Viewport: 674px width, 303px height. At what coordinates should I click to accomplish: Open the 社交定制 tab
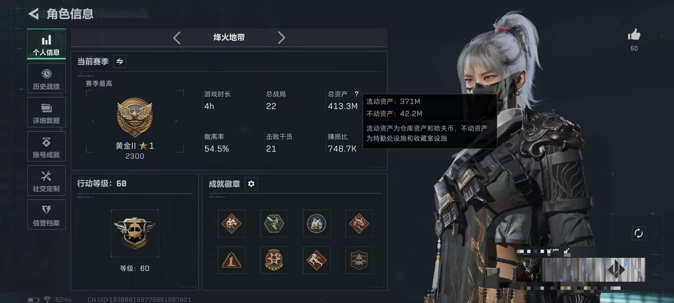(x=46, y=180)
